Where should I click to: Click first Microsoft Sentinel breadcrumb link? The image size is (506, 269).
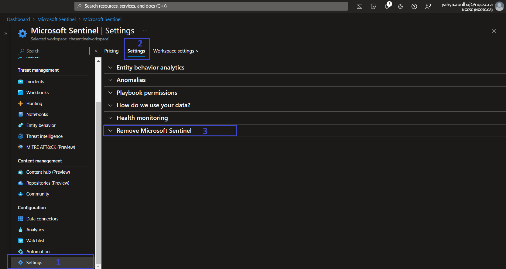pos(56,19)
